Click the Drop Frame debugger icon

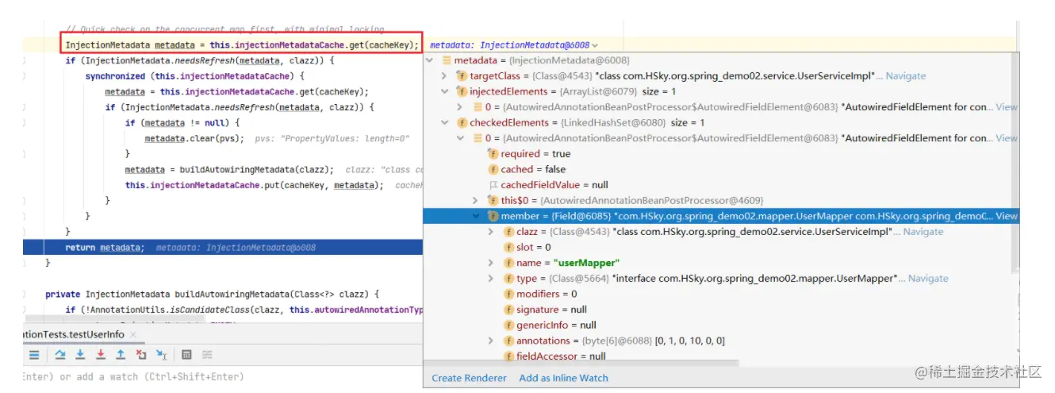point(141,355)
